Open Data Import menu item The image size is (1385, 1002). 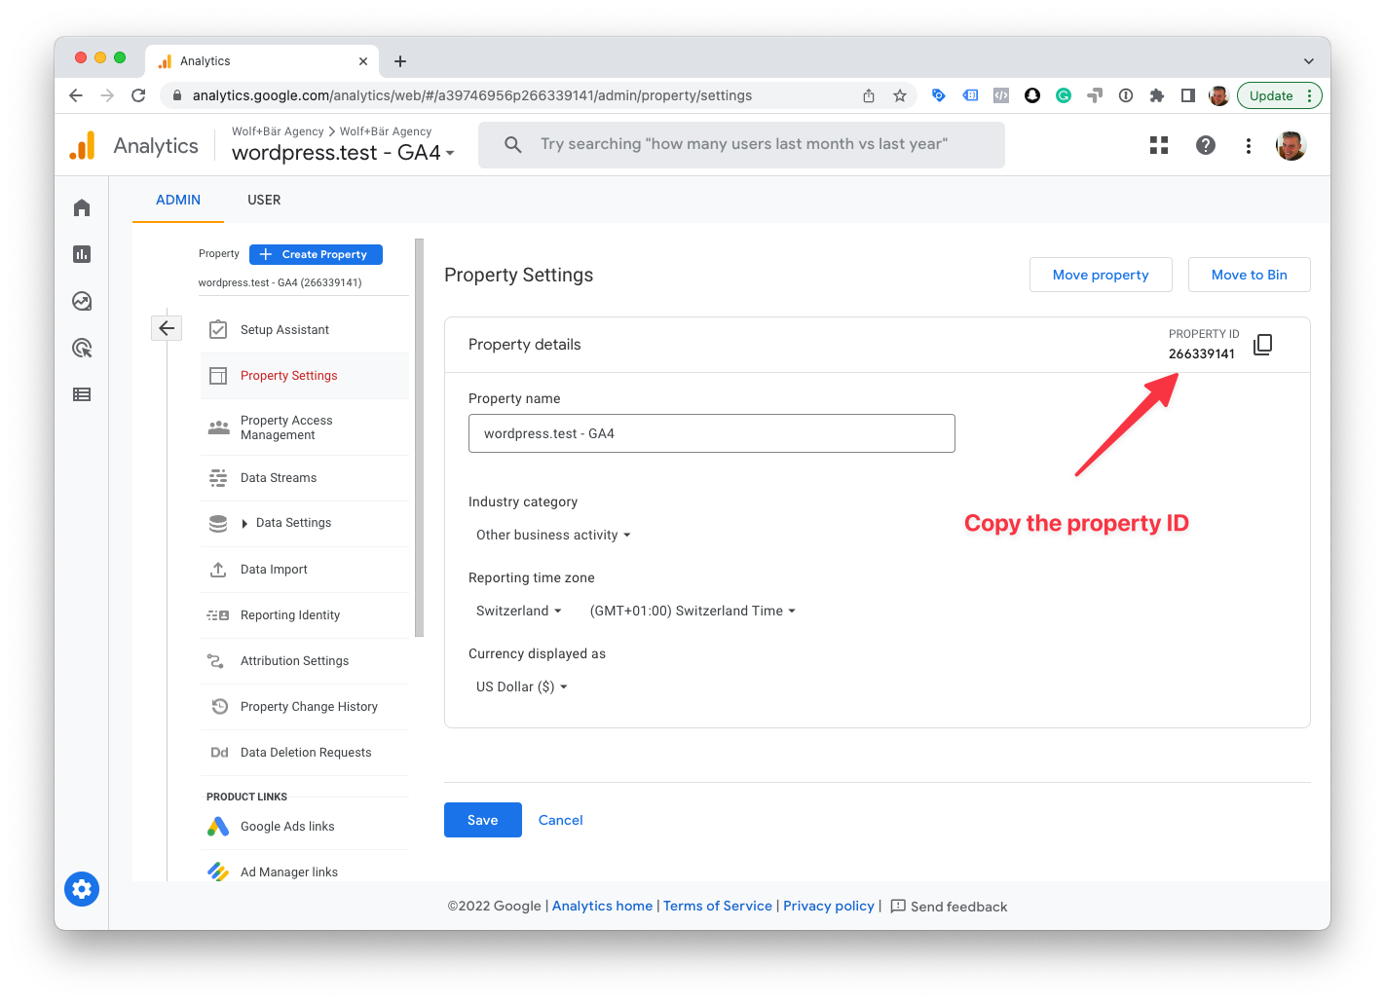[x=305, y=570]
